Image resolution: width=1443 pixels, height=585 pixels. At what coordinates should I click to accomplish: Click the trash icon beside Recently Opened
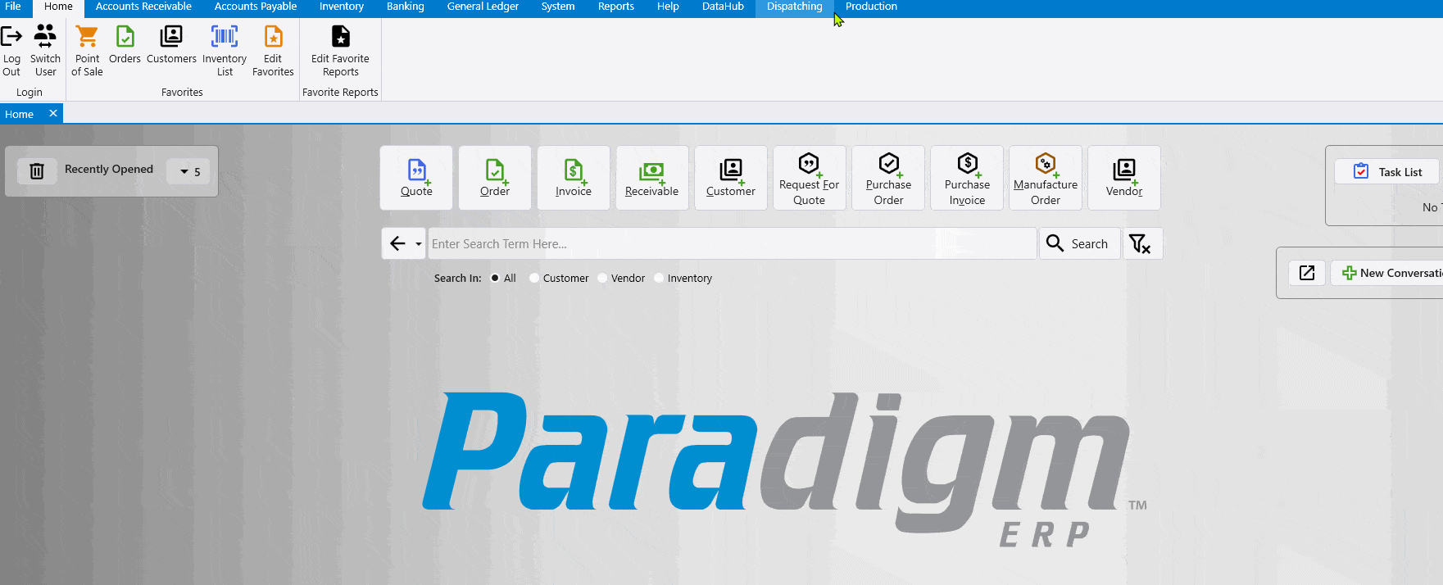point(37,171)
